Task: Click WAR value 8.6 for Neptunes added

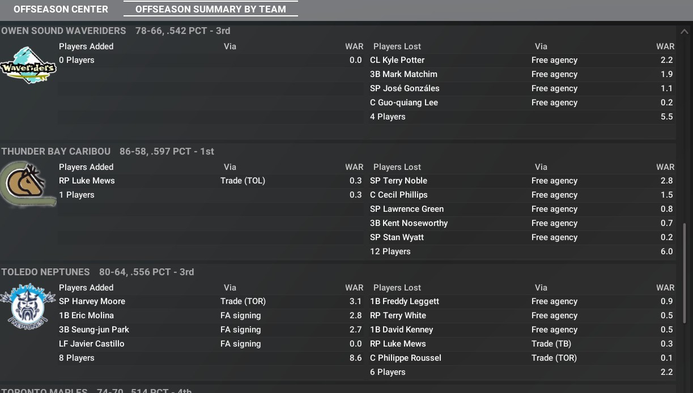Action: (x=355, y=358)
